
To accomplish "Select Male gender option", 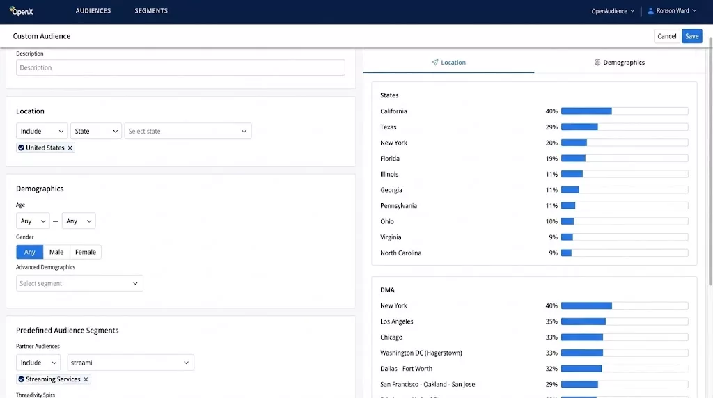I will pos(56,252).
